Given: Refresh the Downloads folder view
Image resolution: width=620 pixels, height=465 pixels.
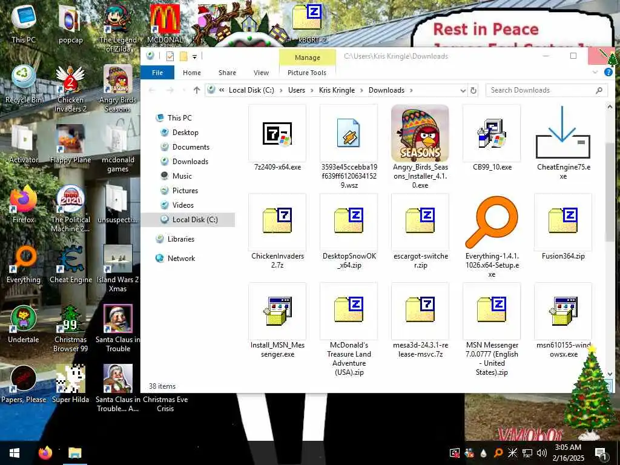Looking at the screenshot, I should click(x=473, y=90).
